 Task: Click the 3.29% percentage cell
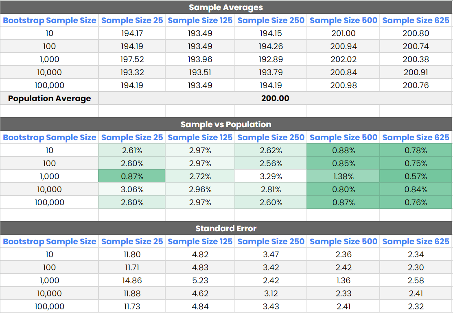tap(271, 176)
